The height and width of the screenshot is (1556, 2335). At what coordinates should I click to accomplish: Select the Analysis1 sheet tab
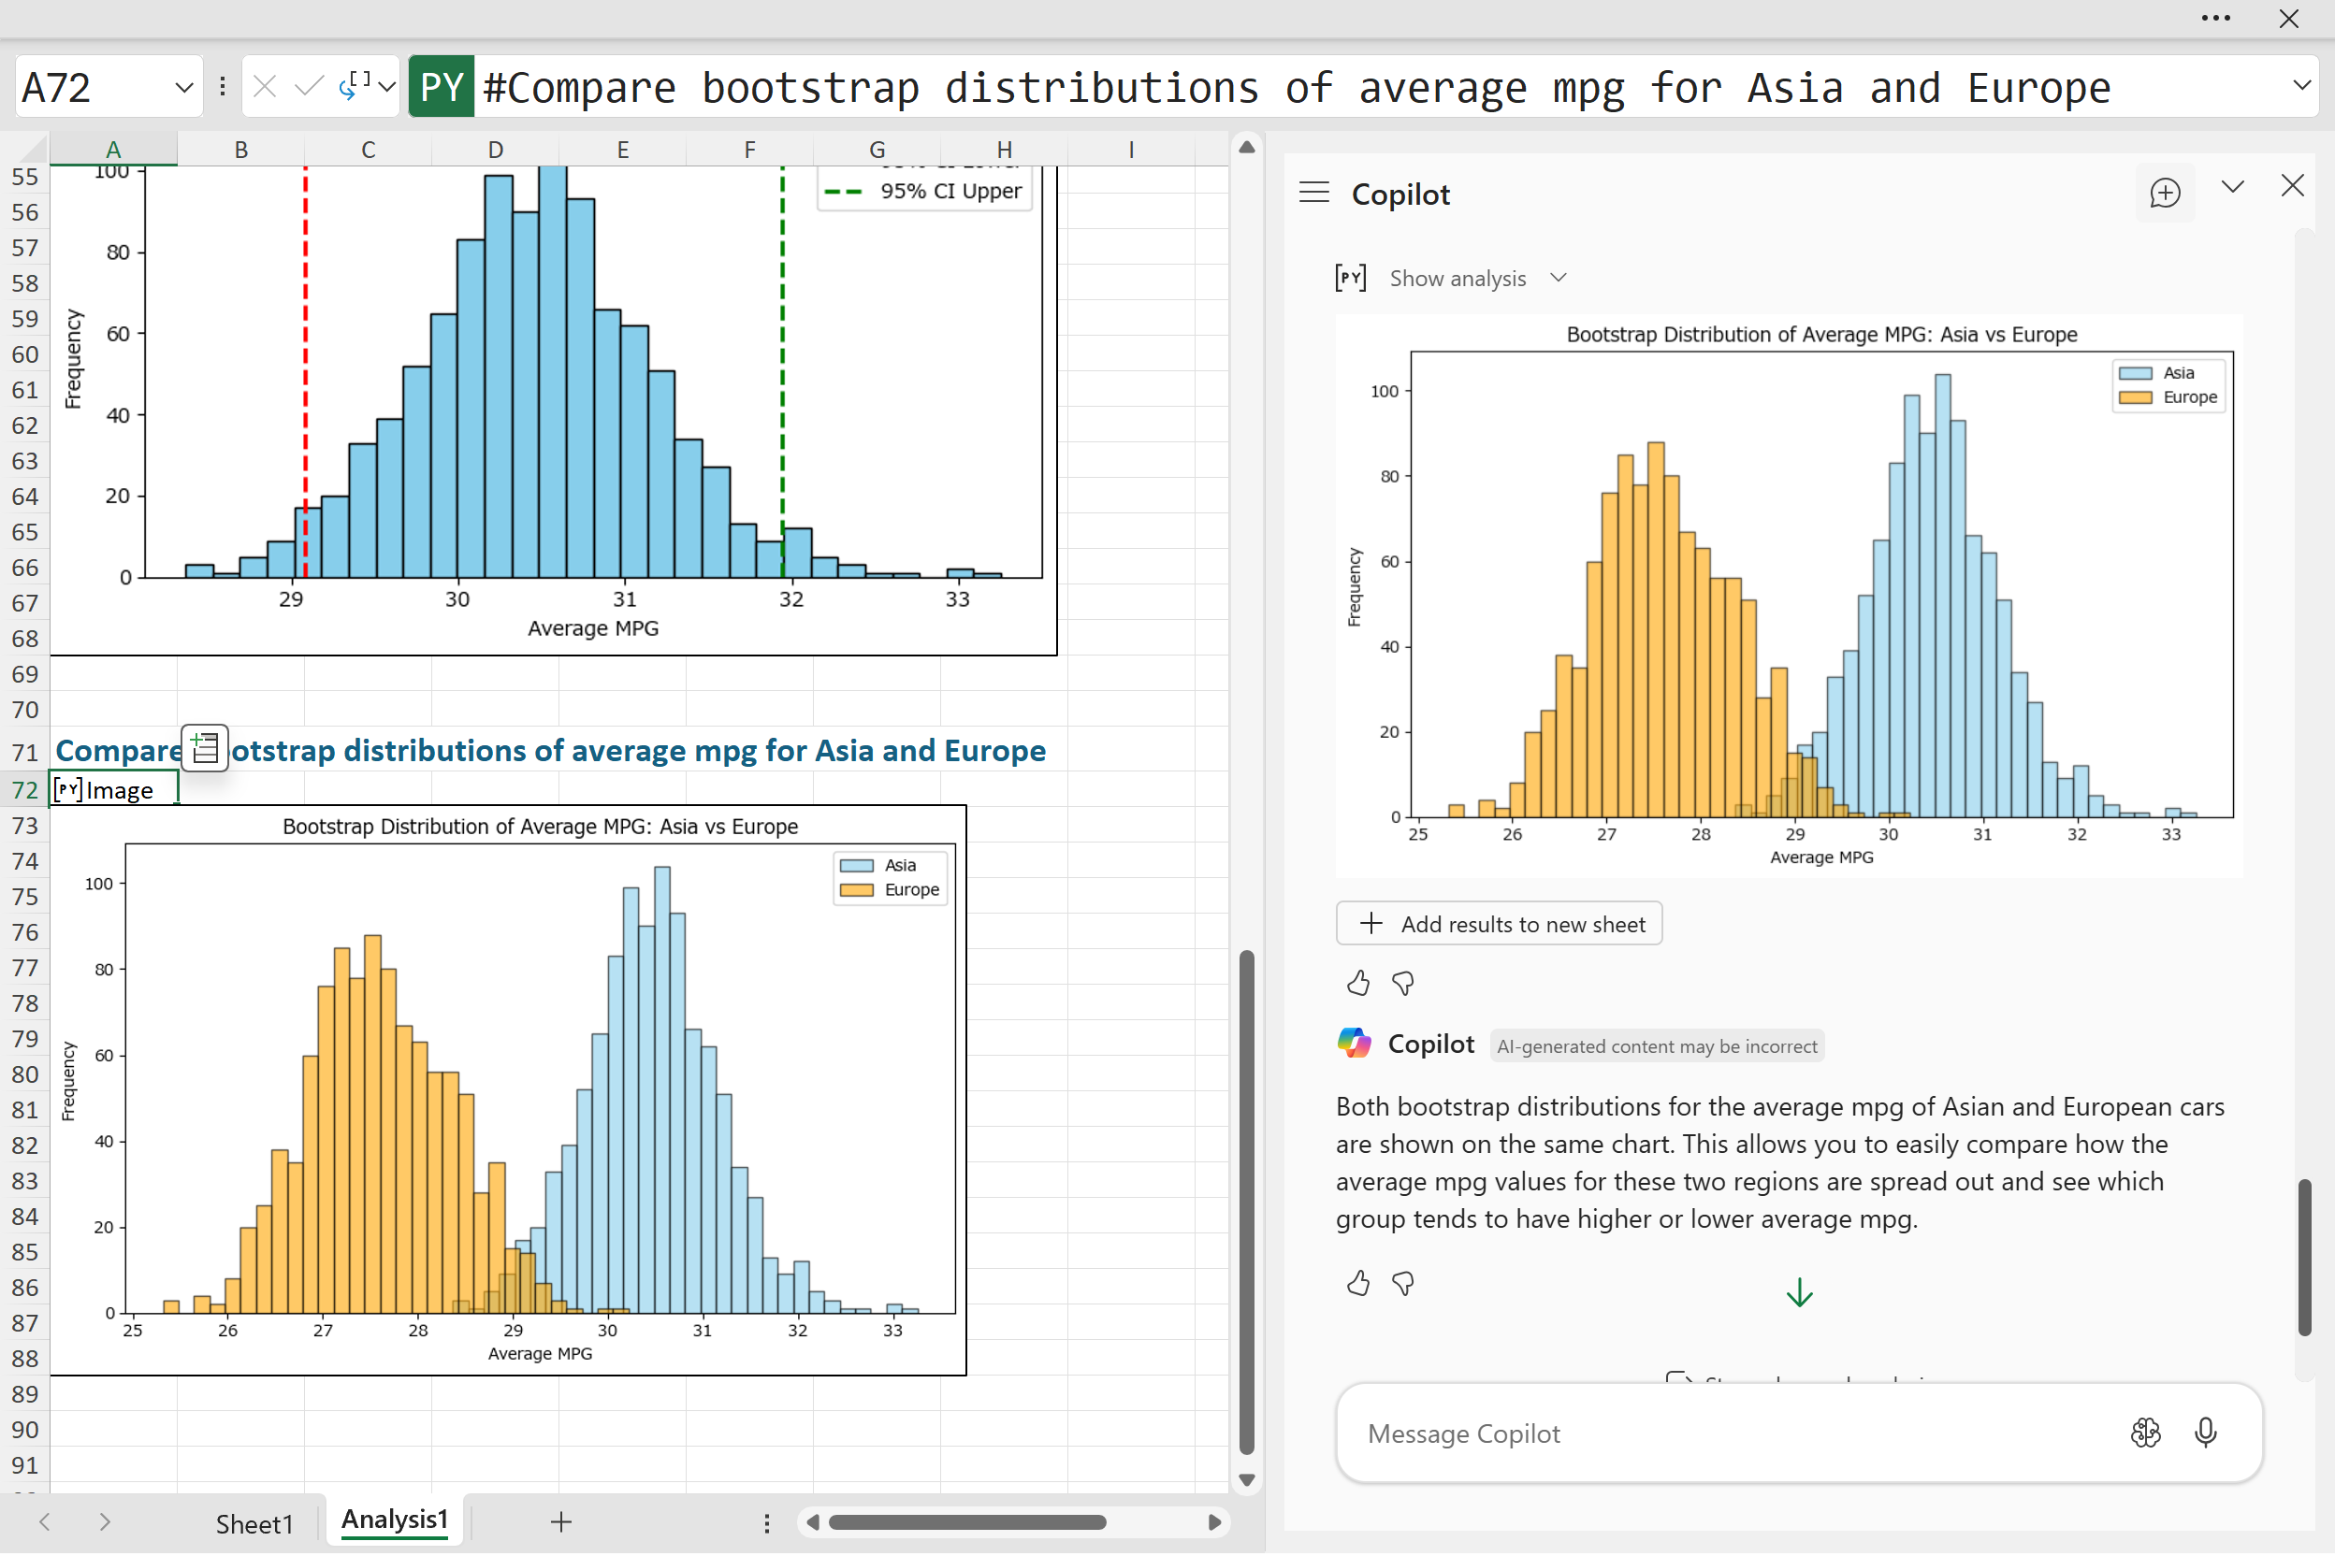tap(394, 1520)
